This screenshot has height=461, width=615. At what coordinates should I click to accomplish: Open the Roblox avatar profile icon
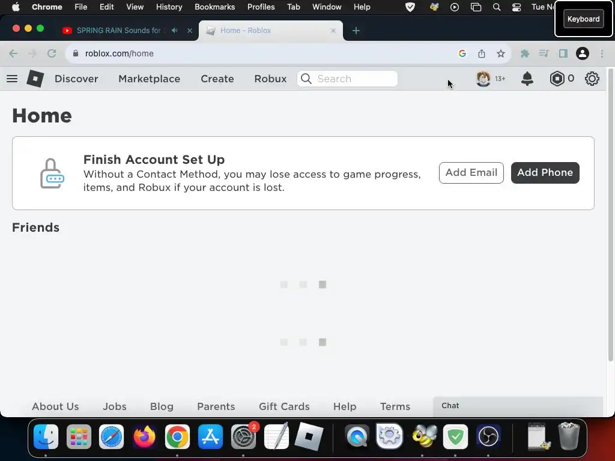tap(483, 79)
